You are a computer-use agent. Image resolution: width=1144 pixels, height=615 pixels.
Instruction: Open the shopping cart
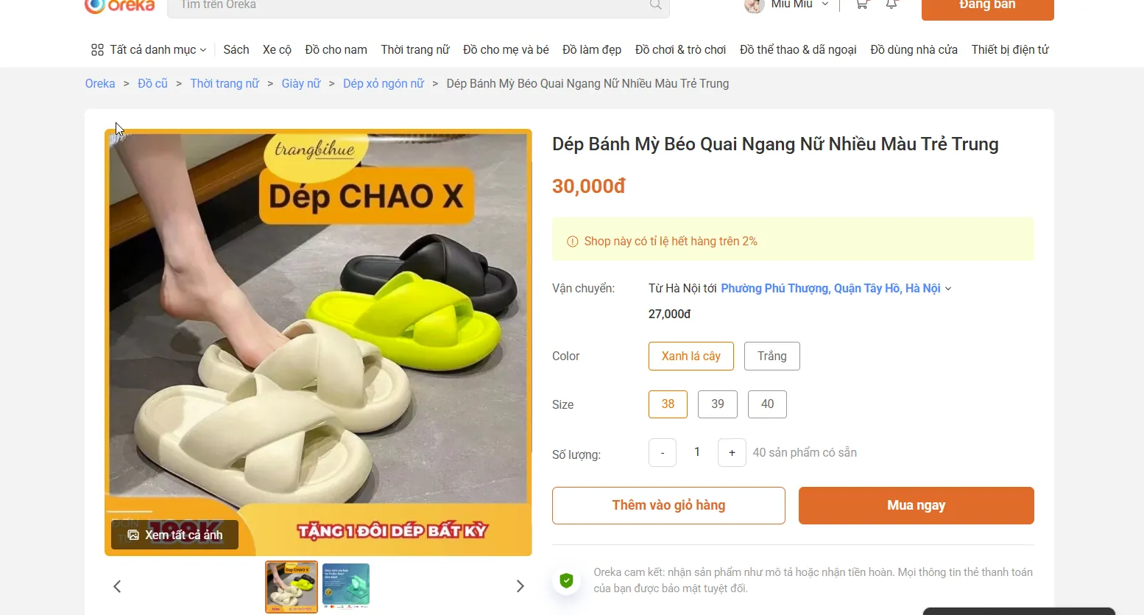[x=861, y=4]
